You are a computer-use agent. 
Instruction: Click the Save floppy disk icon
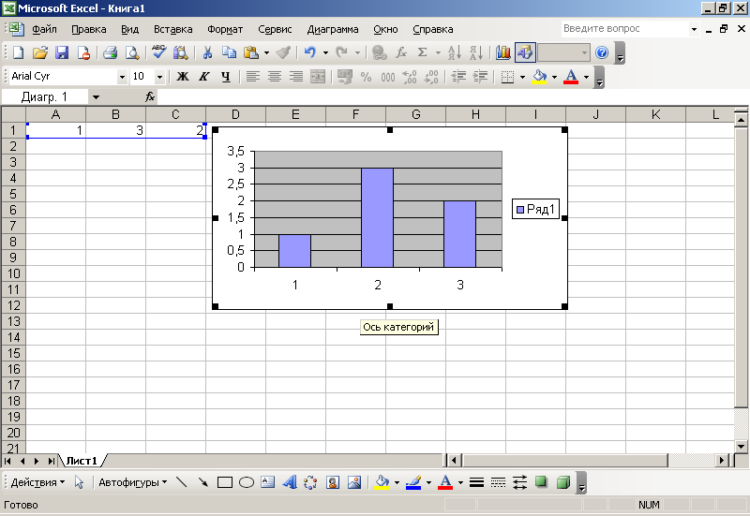(x=62, y=53)
